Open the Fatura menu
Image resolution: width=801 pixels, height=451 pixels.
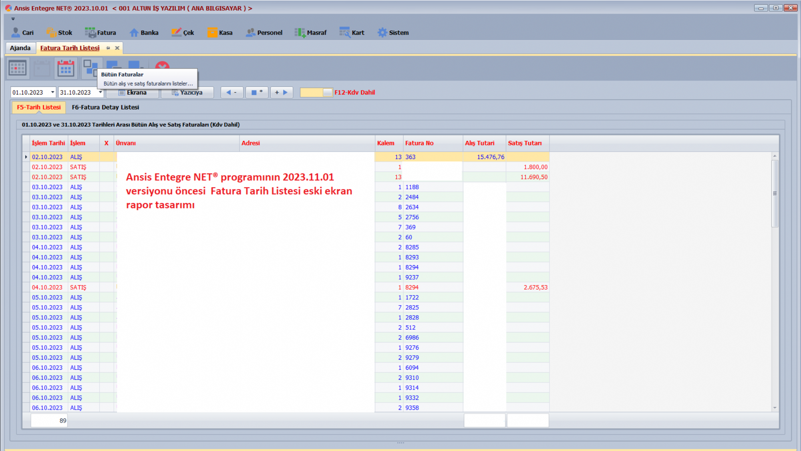101,32
